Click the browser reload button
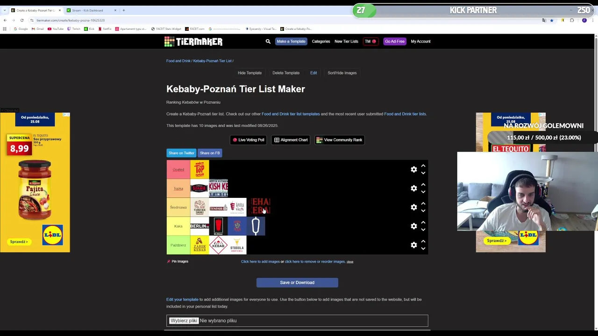This screenshot has height=336, width=598. (x=21, y=21)
